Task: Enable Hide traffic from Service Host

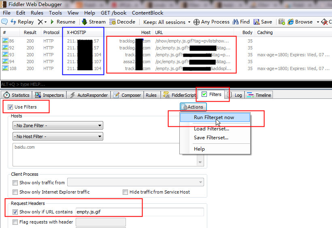Action: (126, 192)
